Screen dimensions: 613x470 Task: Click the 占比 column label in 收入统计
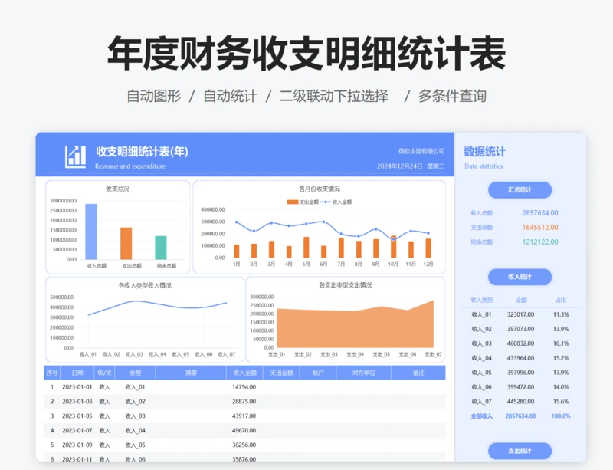click(x=561, y=300)
